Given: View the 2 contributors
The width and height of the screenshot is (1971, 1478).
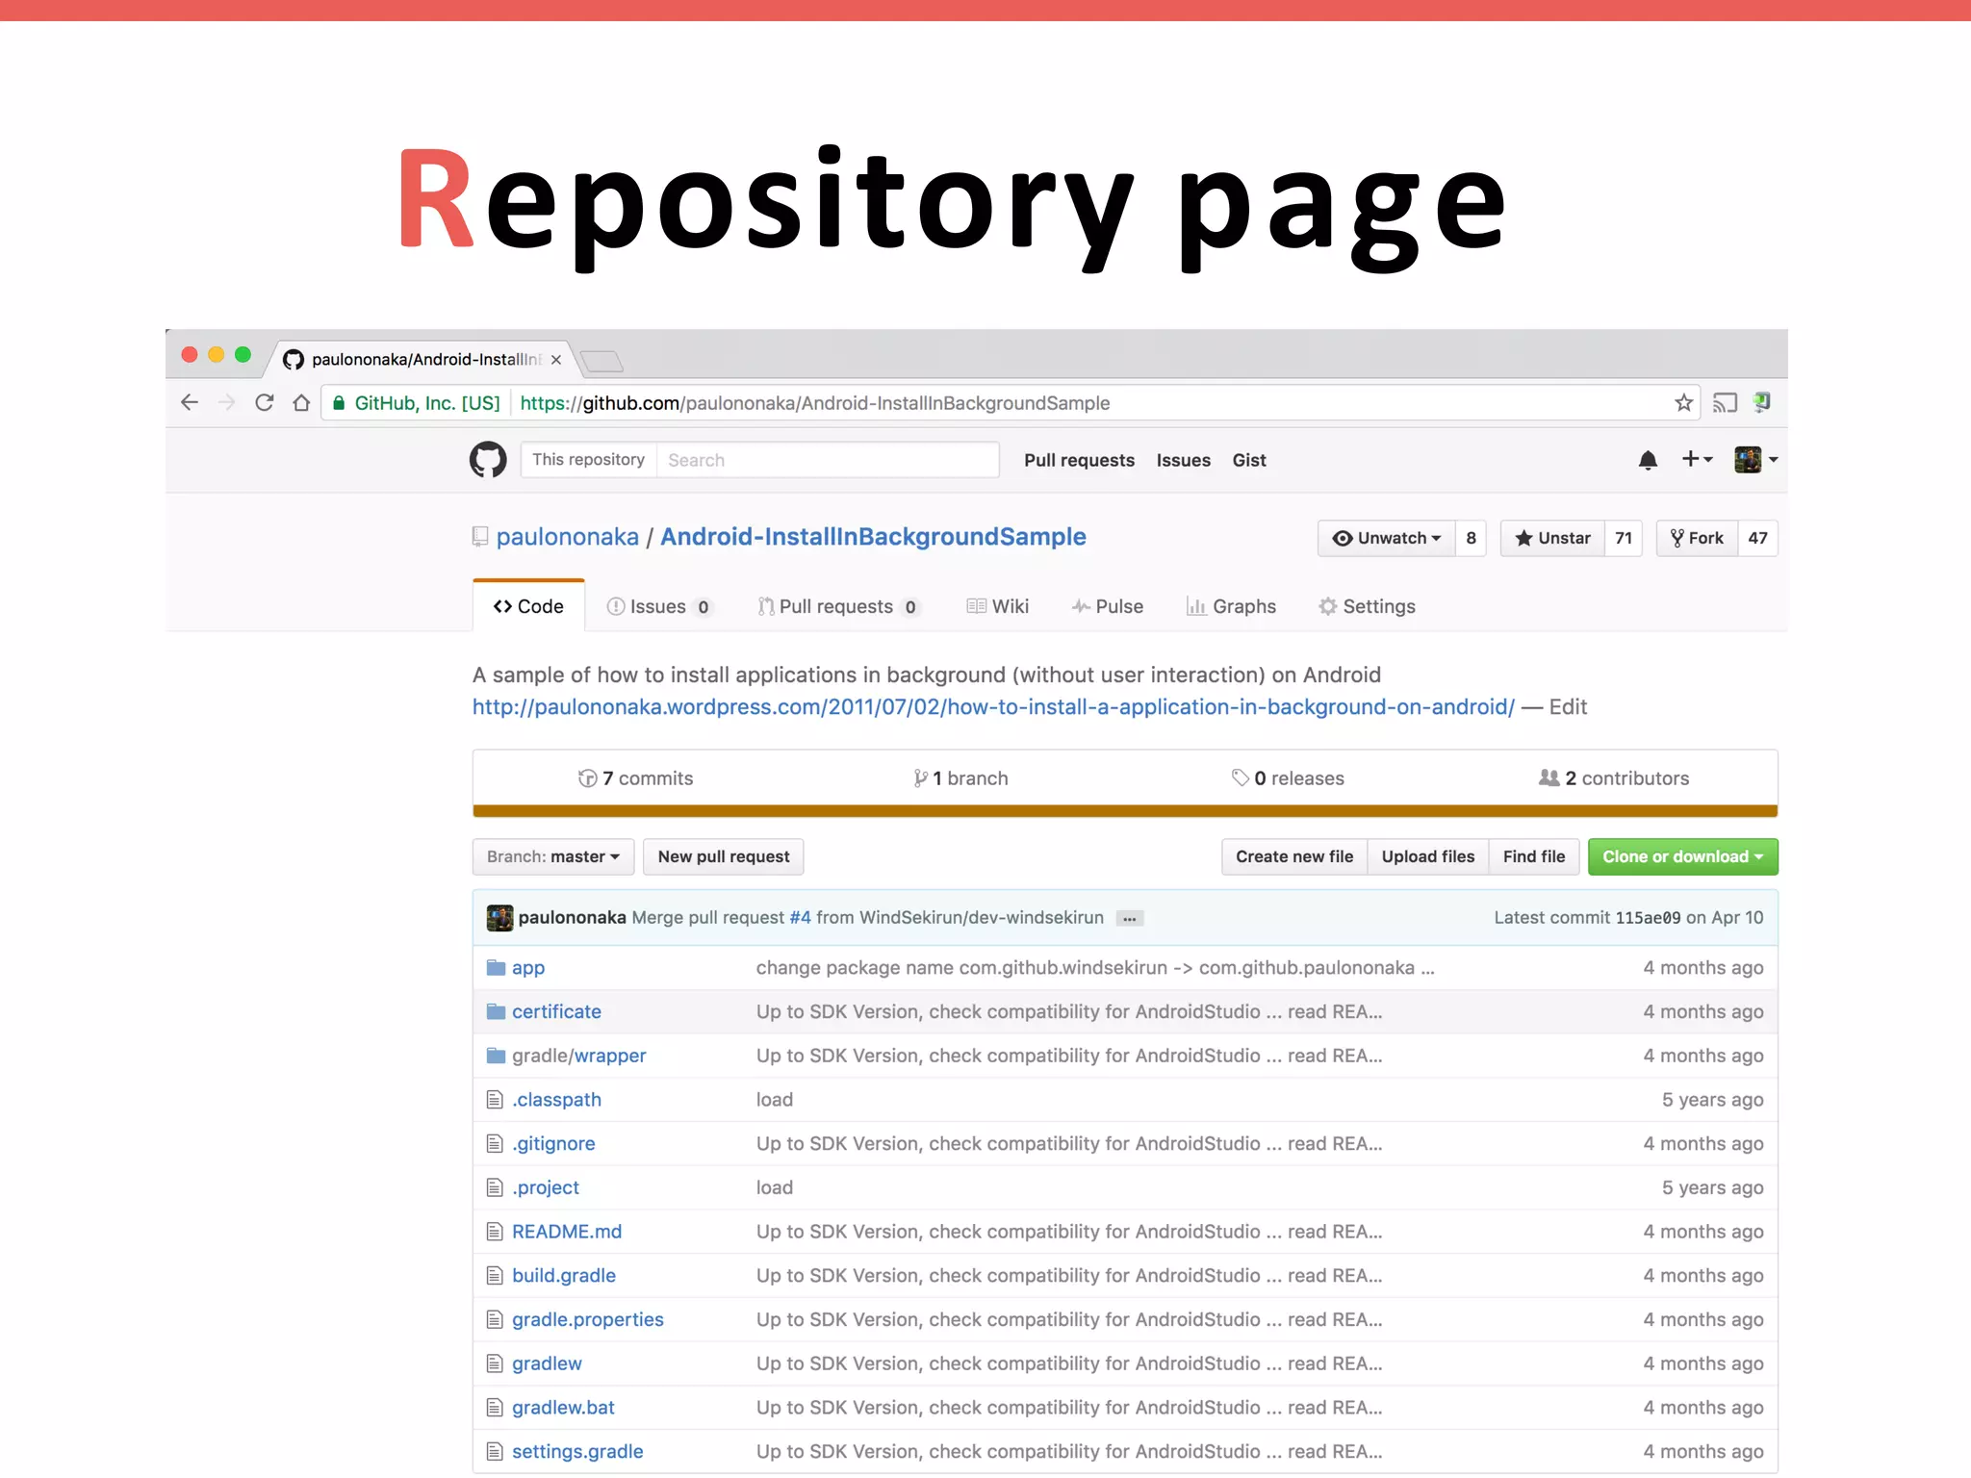Looking at the screenshot, I should [1614, 778].
